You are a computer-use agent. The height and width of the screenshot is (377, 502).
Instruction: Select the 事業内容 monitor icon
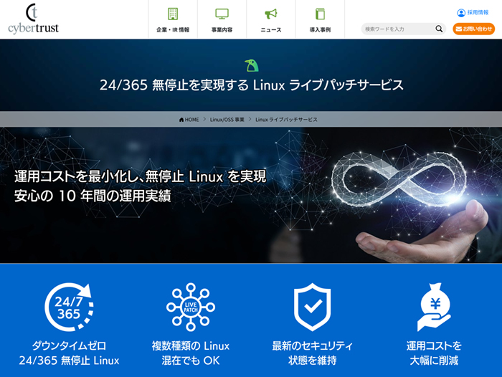click(222, 14)
